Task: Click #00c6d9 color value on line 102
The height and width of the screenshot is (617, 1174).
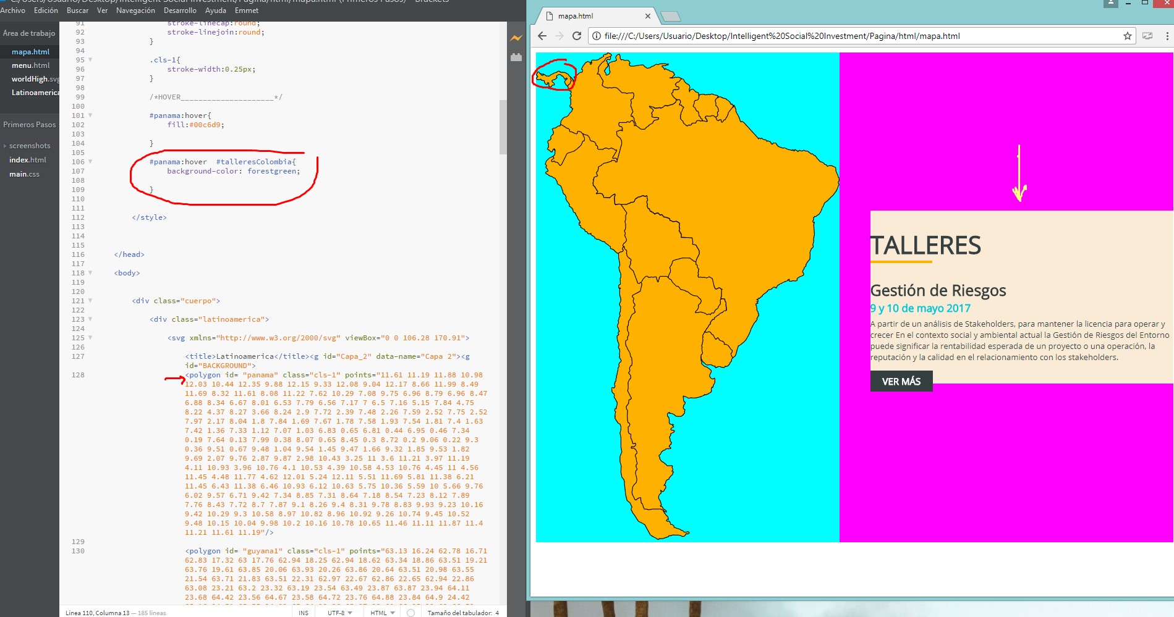Action: pyautogui.click(x=206, y=125)
